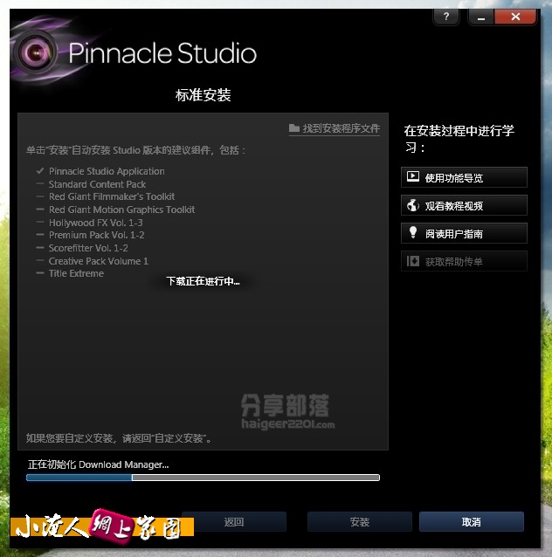The width and height of the screenshot is (552, 557).
Task: Click the globe icon on 观看教程视频
Action: 412,205
